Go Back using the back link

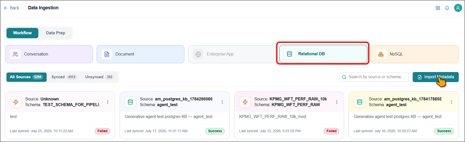[x=12, y=8]
